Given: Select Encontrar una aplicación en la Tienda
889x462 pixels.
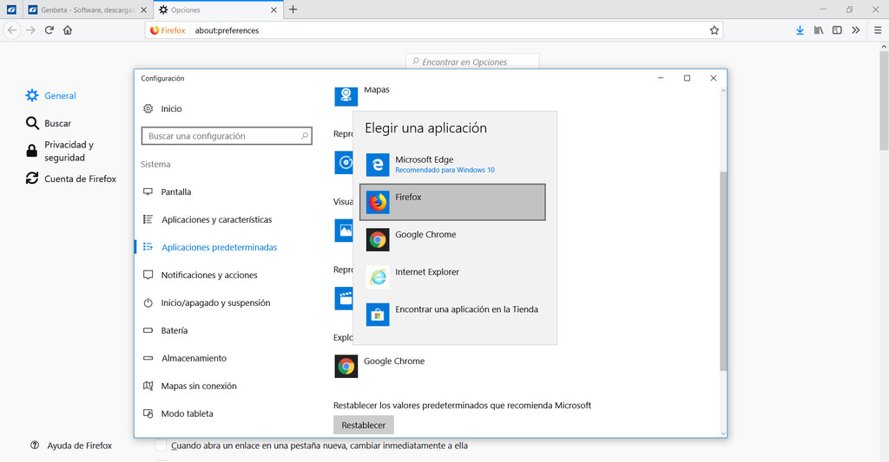Looking at the screenshot, I should (x=452, y=315).
